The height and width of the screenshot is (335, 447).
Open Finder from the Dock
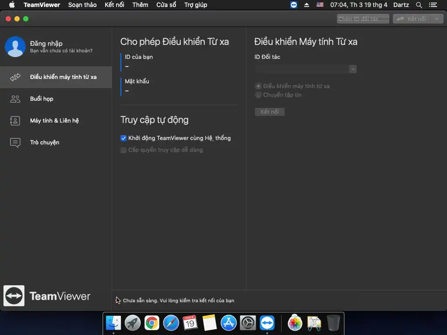click(x=113, y=323)
